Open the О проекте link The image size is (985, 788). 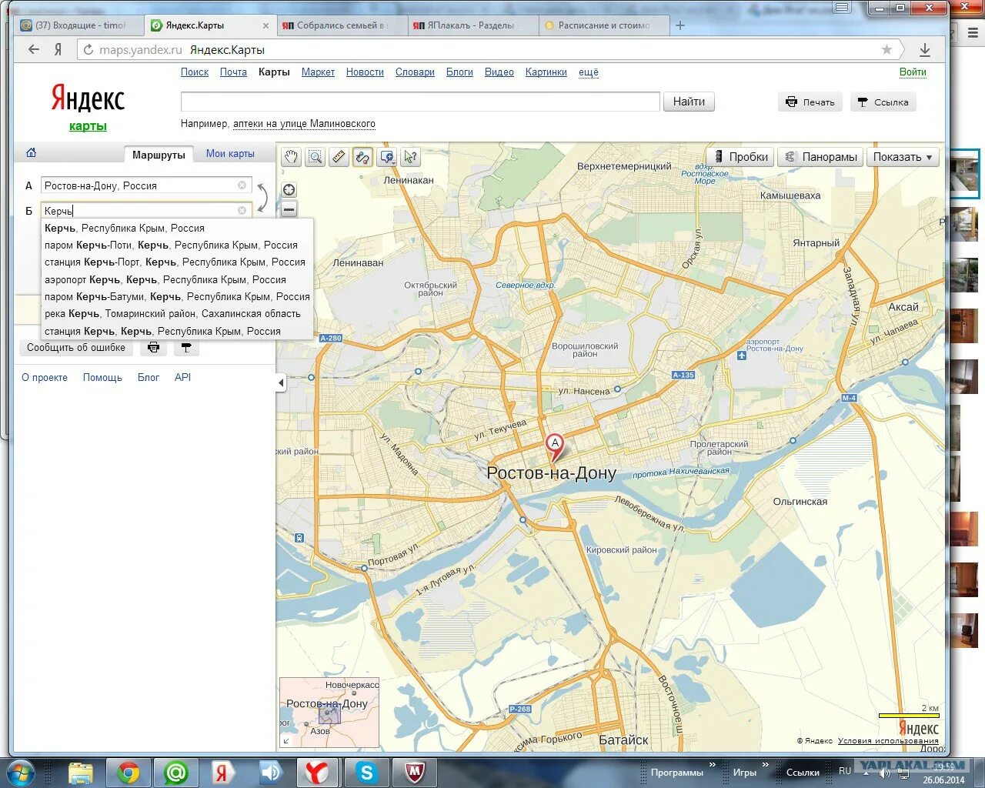(45, 377)
